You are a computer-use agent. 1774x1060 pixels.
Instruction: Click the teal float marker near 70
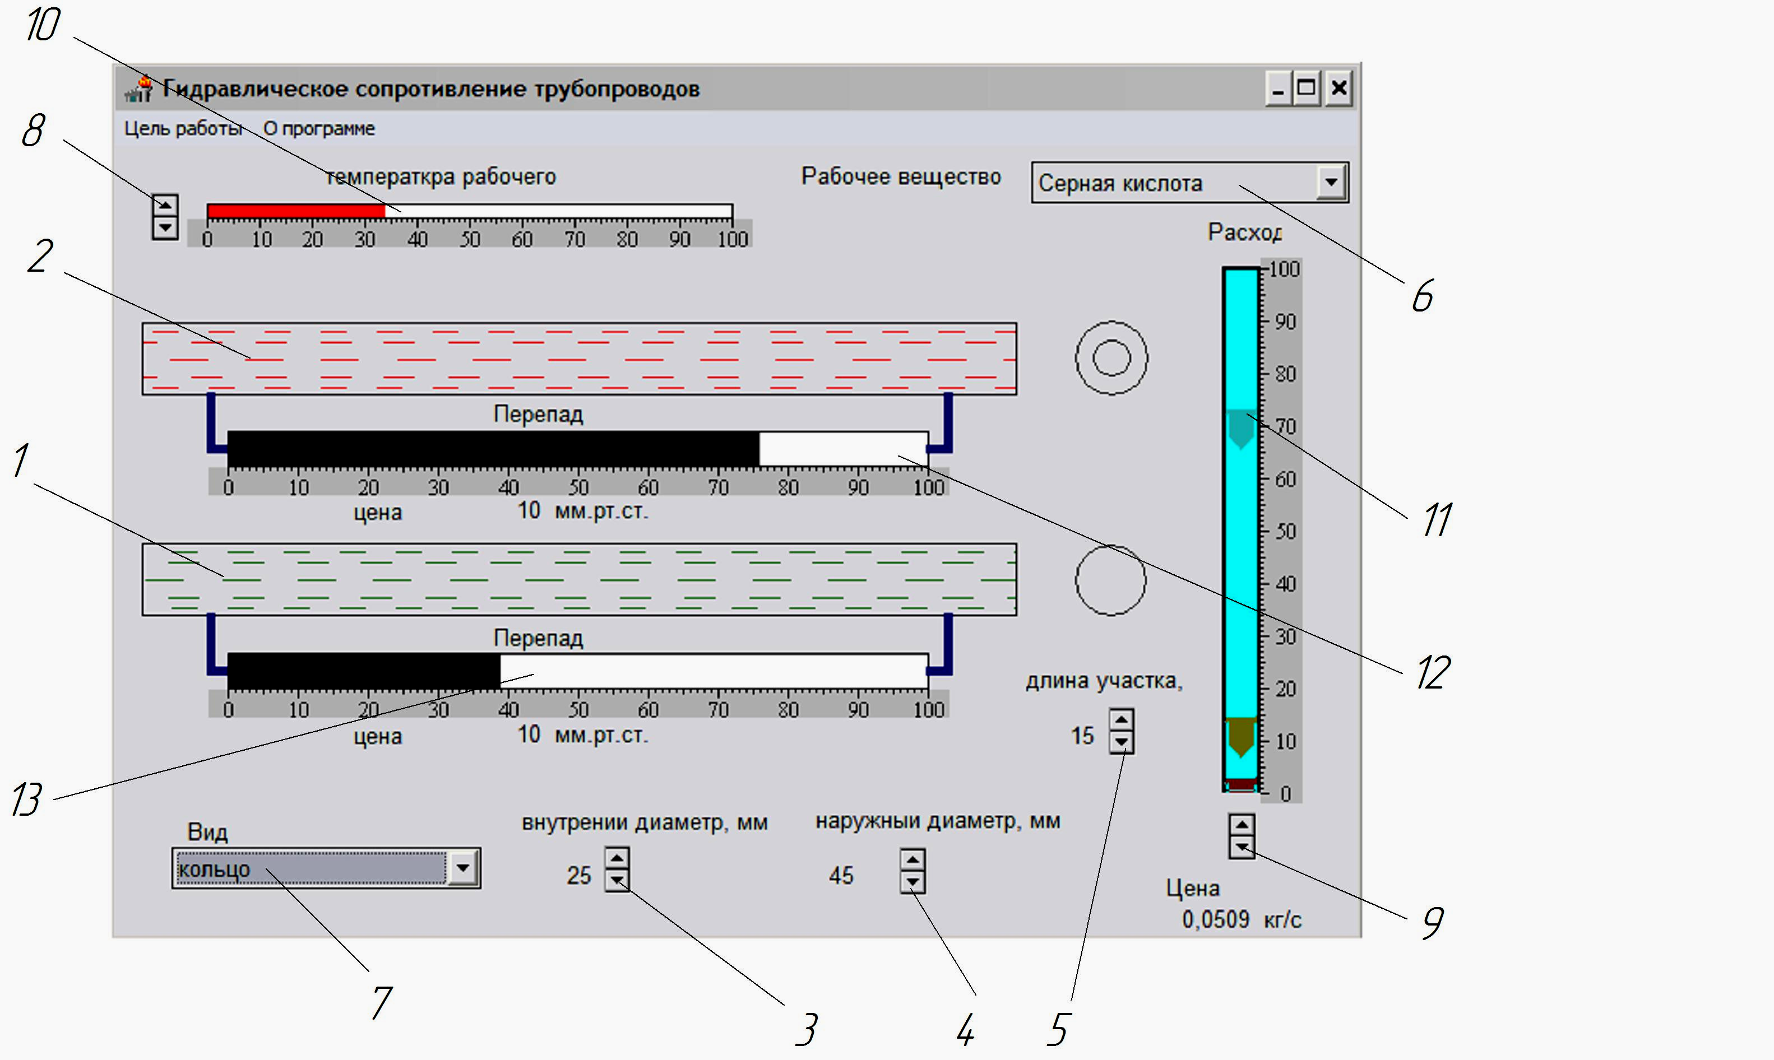(1241, 429)
